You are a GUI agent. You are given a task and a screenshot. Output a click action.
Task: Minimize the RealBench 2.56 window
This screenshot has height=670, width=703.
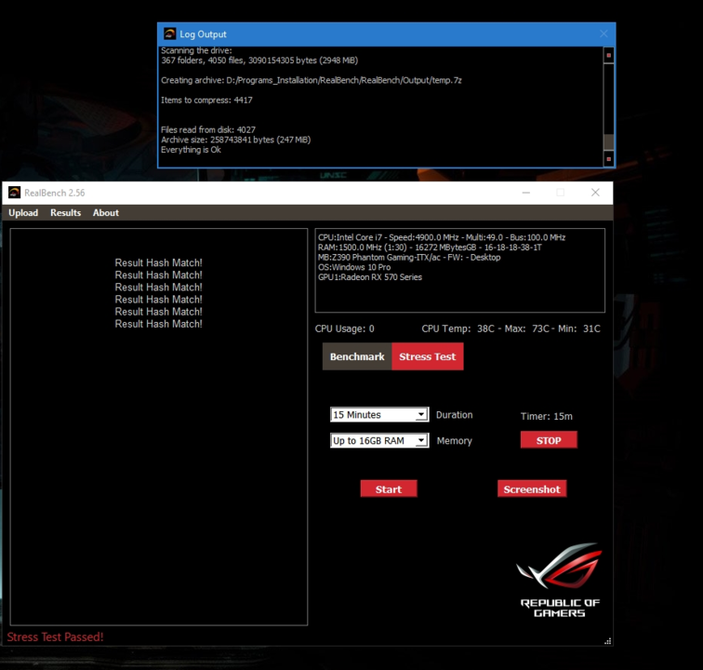pos(526,193)
